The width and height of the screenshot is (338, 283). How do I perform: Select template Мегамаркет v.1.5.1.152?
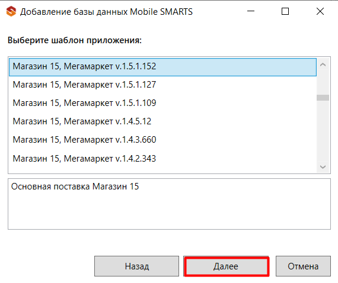(x=162, y=67)
